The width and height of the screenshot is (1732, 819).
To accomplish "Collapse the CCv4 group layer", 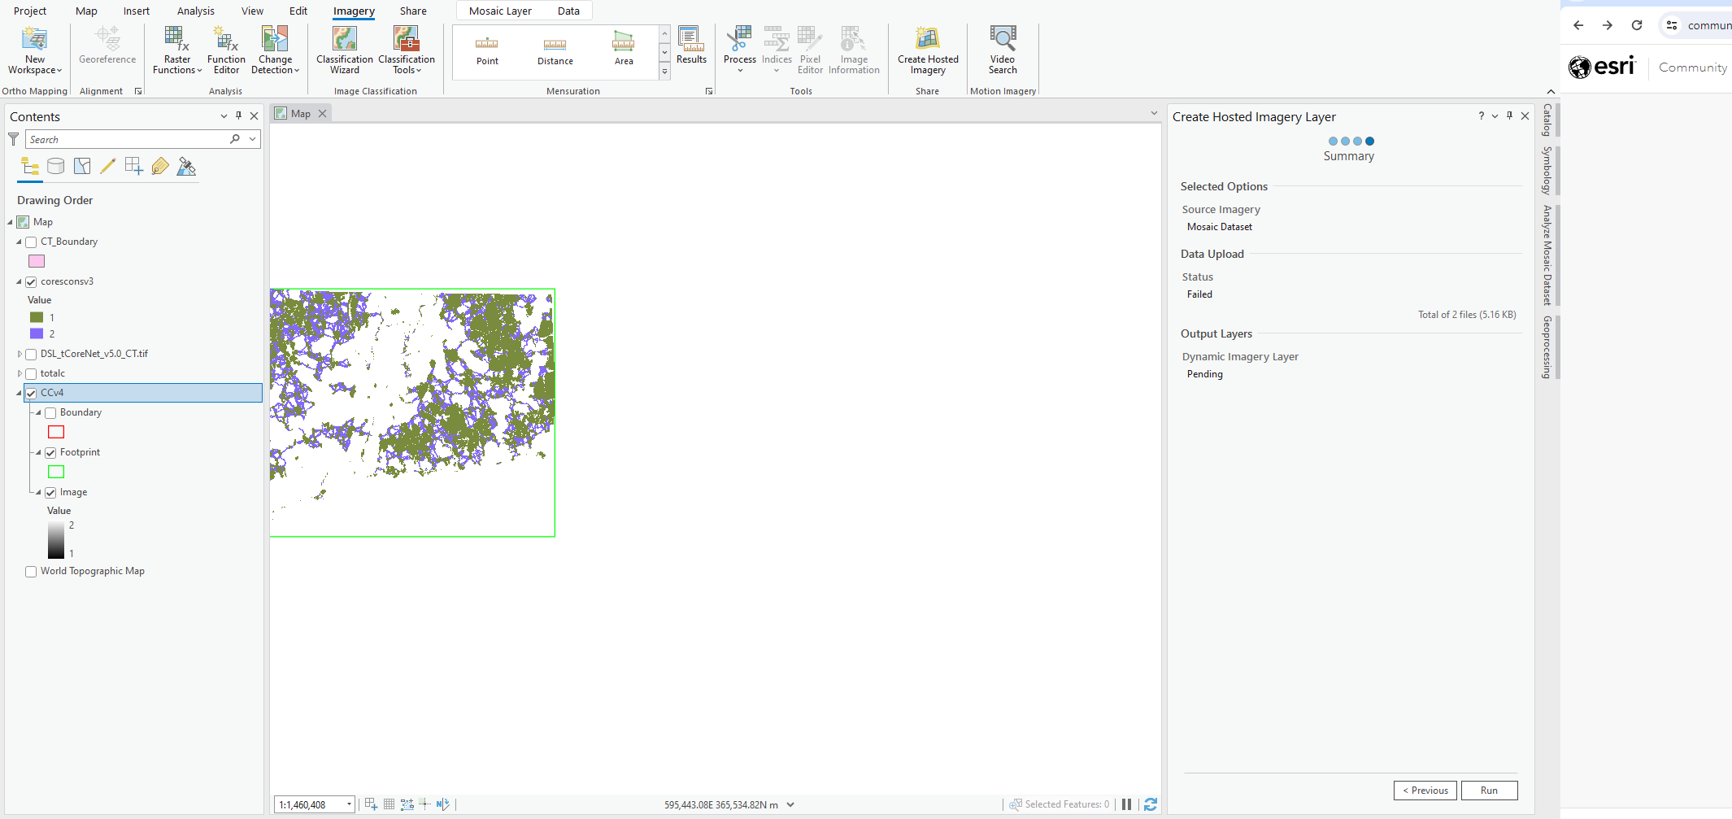I will (x=18, y=392).
